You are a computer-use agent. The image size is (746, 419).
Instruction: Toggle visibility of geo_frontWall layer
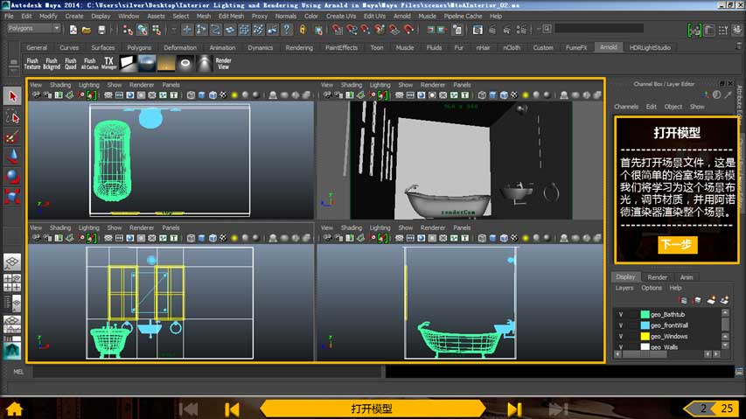coord(621,325)
